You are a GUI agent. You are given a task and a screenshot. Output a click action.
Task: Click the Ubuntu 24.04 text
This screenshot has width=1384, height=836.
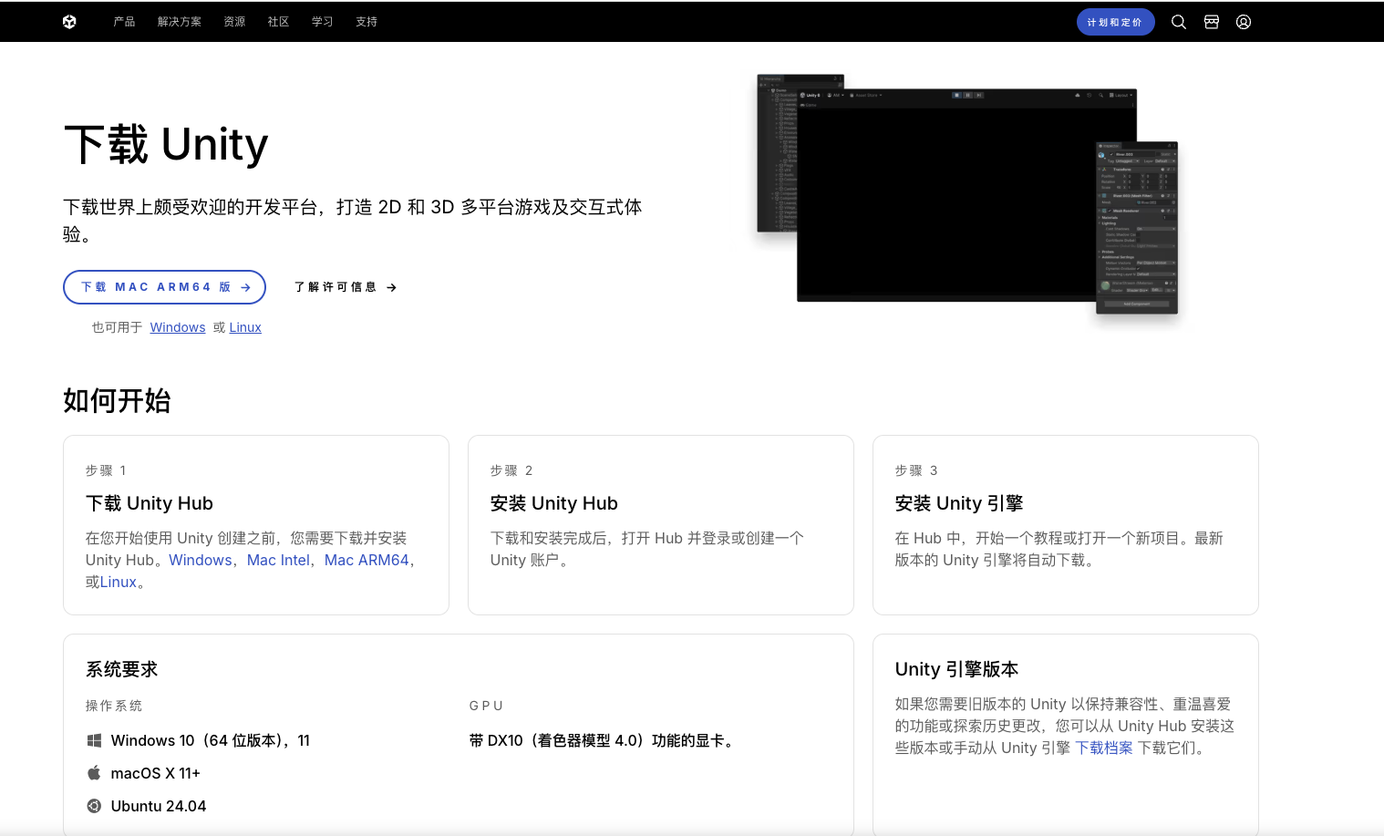[x=159, y=806]
